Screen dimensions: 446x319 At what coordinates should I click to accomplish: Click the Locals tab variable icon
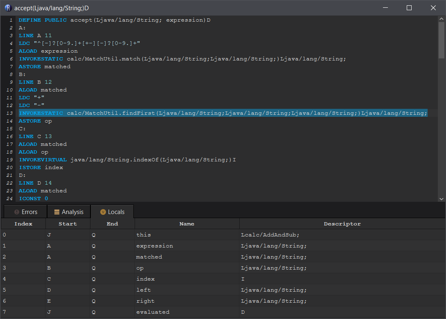click(x=103, y=212)
